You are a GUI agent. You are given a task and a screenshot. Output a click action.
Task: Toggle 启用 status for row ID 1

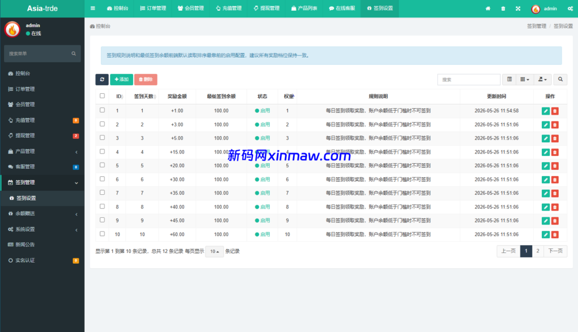[x=262, y=111]
